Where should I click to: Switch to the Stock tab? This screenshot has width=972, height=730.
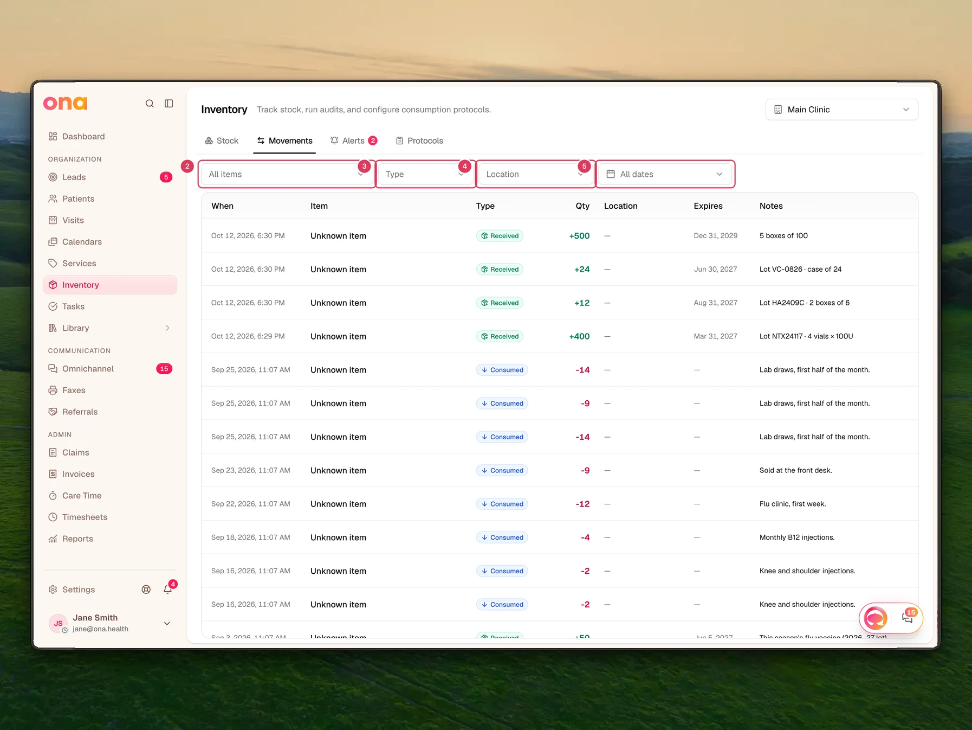point(222,141)
